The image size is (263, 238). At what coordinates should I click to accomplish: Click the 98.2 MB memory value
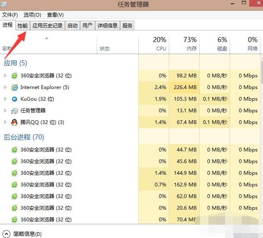186,76
